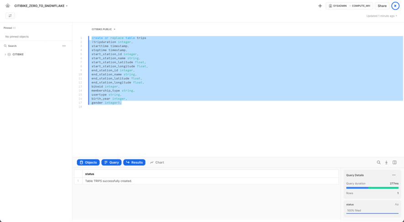Click the split panel layout icon

394,162
